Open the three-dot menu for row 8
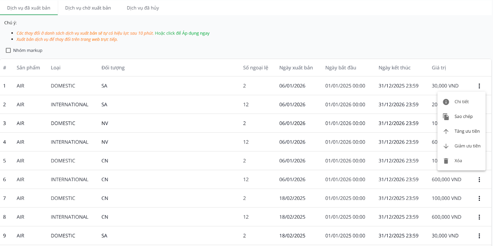 pyautogui.click(x=479, y=217)
